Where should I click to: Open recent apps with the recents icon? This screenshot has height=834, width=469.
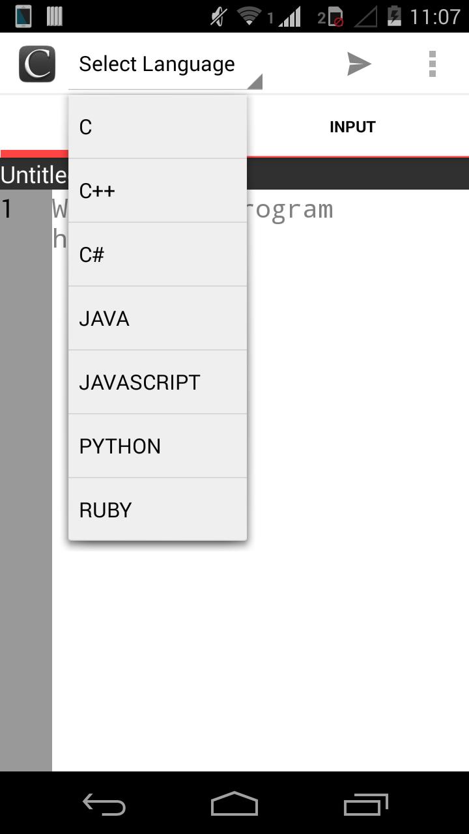coord(365,804)
